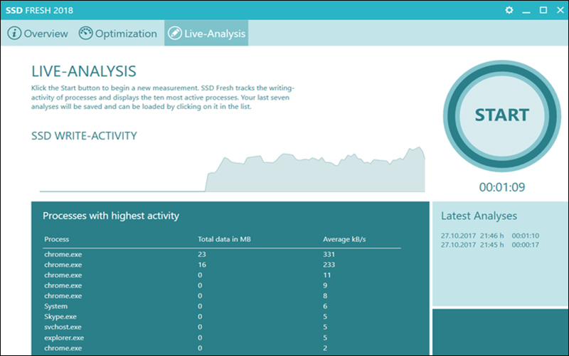Screen dimensions: 569x356
Task: Select the explorer.exe process row
Action: click(x=222, y=337)
